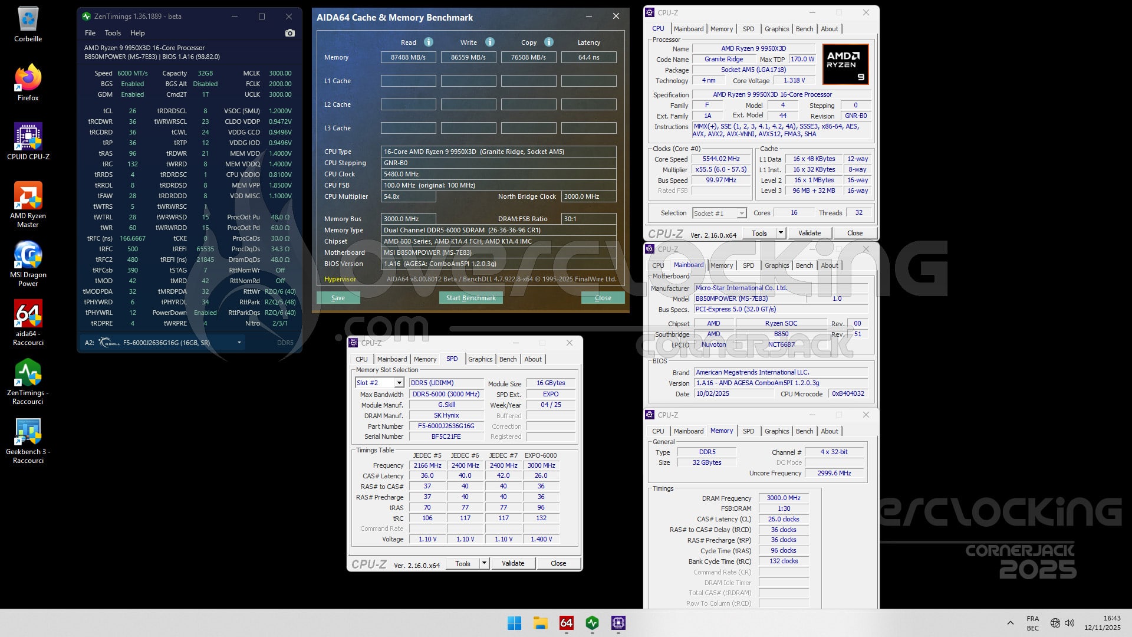Screen dimensions: 1132x637
Task: Click the AMD Ryzen 9 logo in CPU-Z
Action: point(845,64)
